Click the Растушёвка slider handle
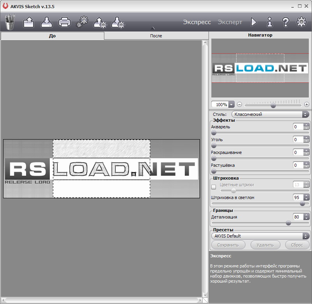 [x=214, y=171]
